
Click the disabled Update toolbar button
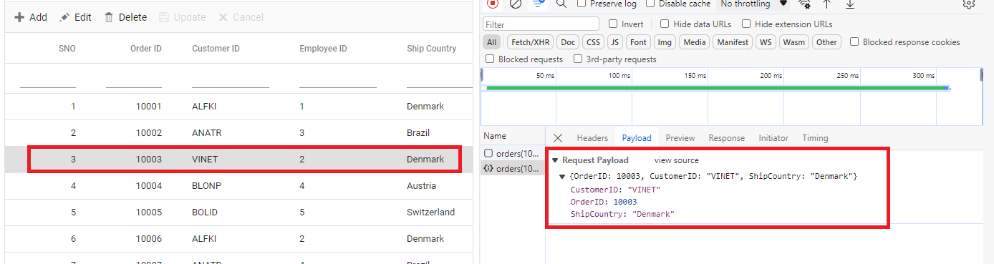tap(182, 17)
